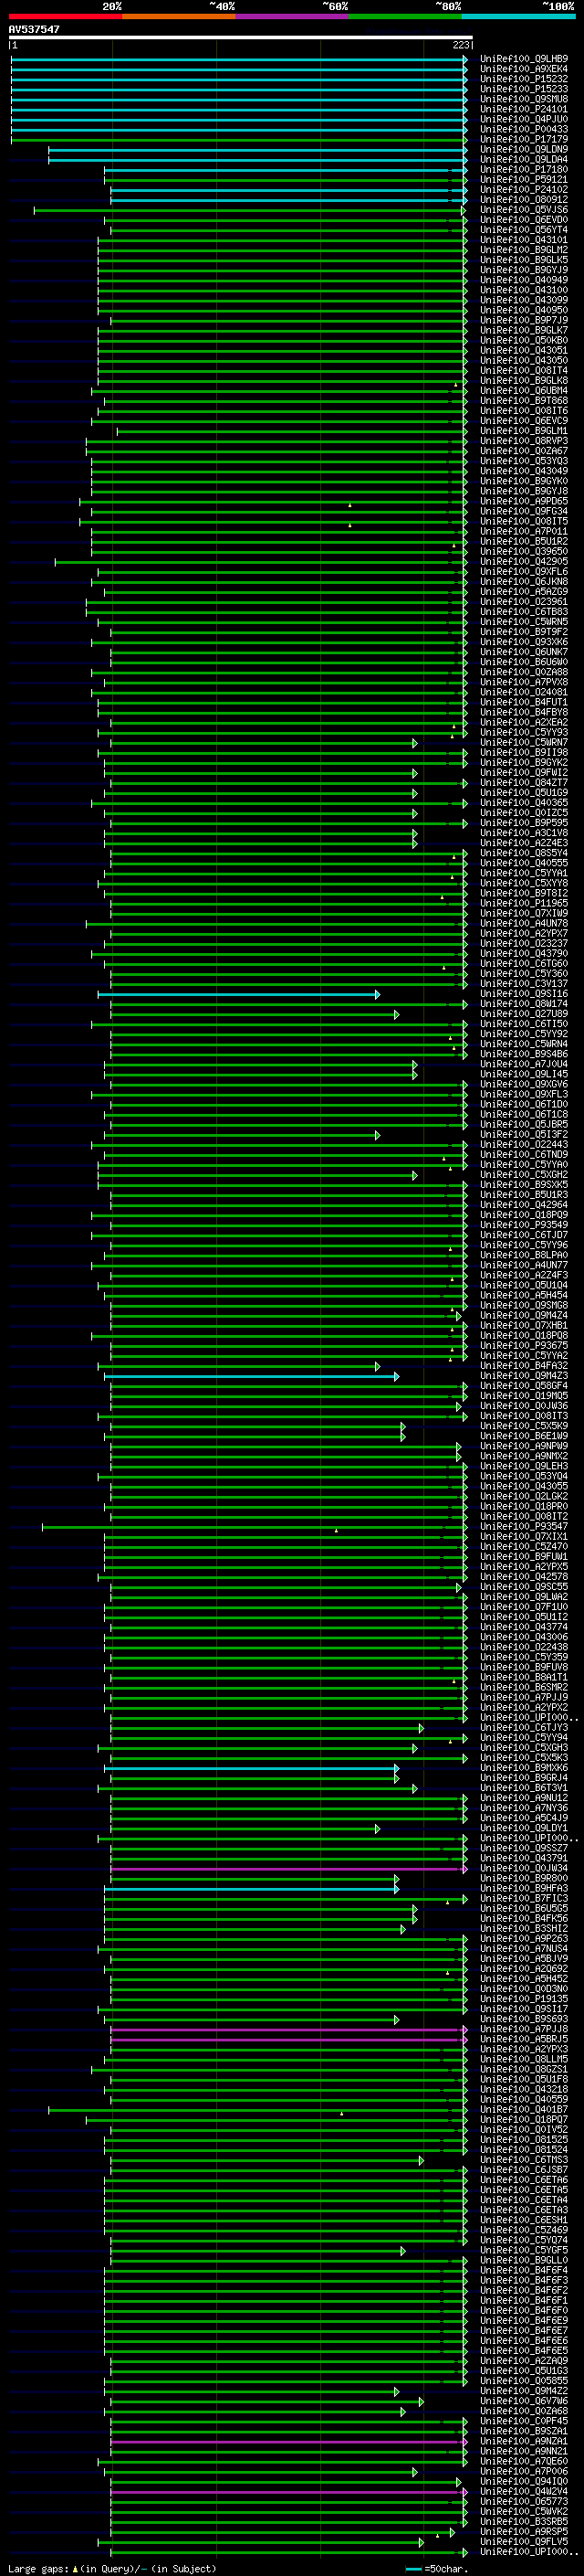Click the cyan ~100% identity legend segment

tap(518, 17)
